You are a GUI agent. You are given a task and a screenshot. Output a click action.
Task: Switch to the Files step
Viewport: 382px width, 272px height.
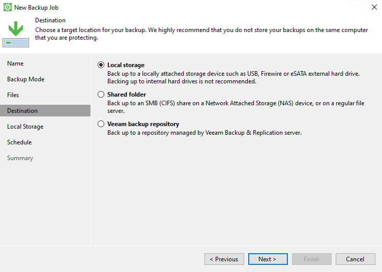pyautogui.click(x=13, y=95)
